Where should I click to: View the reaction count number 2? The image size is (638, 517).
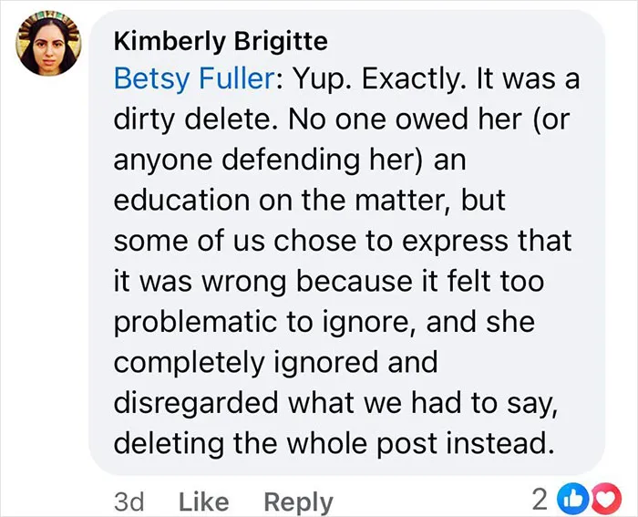click(540, 500)
